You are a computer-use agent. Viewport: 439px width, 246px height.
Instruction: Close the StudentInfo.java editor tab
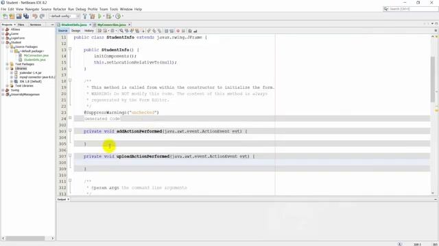coord(90,25)
